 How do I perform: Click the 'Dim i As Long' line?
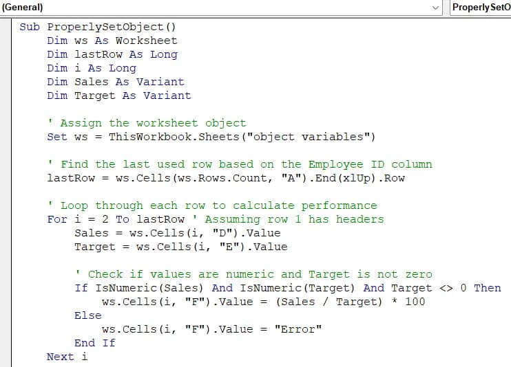[92, 68]
